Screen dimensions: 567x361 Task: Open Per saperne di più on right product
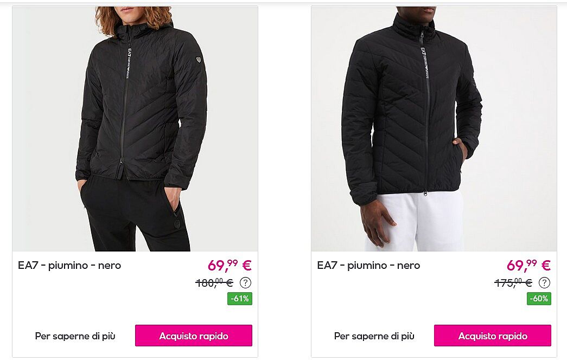[x=374, y=336]
